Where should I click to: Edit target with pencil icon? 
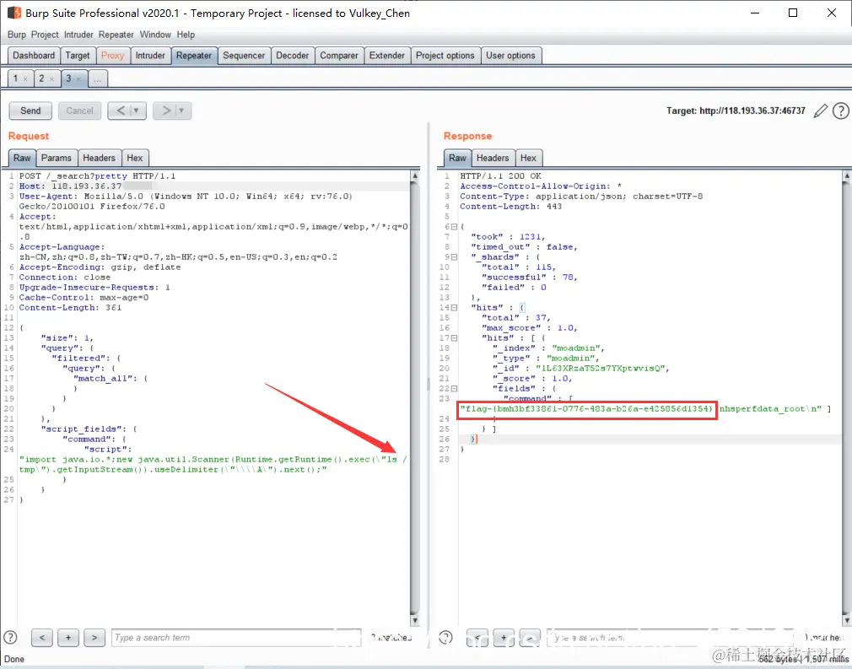[820, 111]
